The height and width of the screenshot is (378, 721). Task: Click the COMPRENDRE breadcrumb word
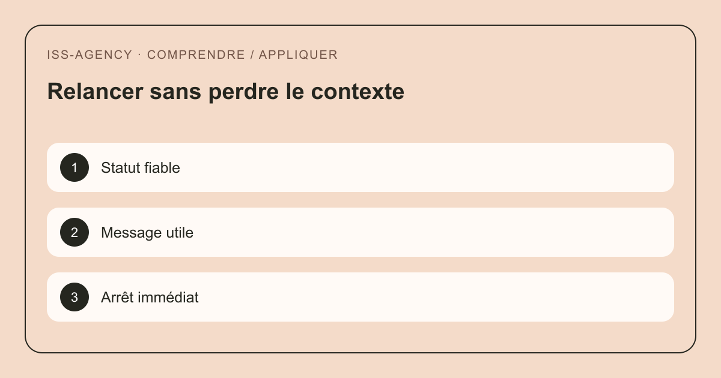pyautogui.click(x=196, y=55)
